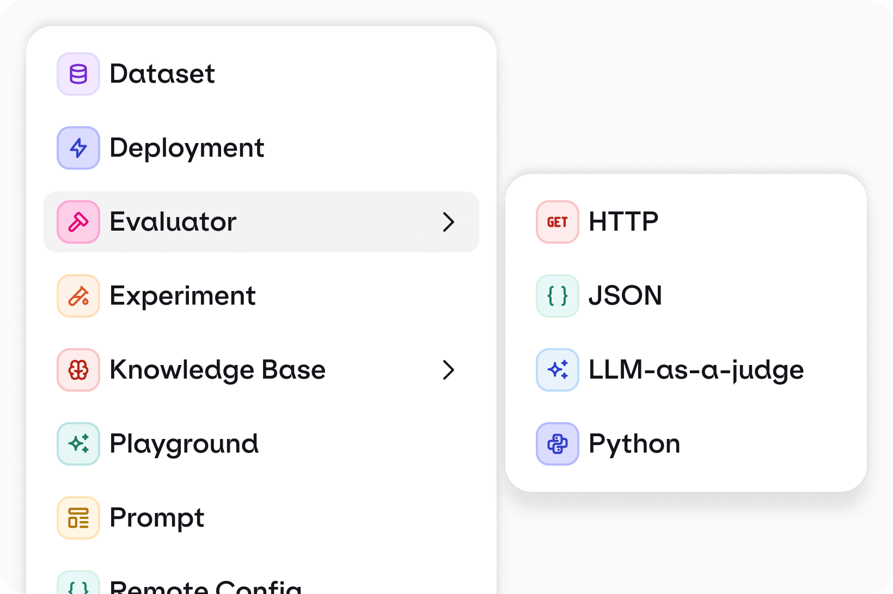
Task: Choose LLM-as-a-judge evaluator option
Action: 696,370
